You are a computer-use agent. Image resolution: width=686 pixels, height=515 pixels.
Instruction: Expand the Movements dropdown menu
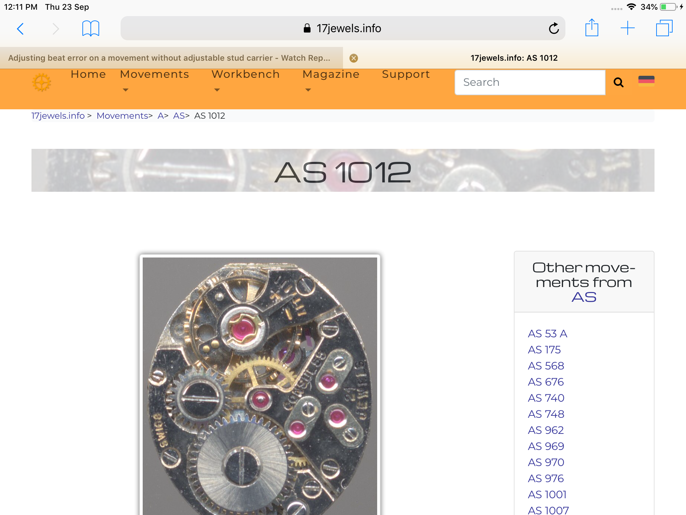point(154,80)
